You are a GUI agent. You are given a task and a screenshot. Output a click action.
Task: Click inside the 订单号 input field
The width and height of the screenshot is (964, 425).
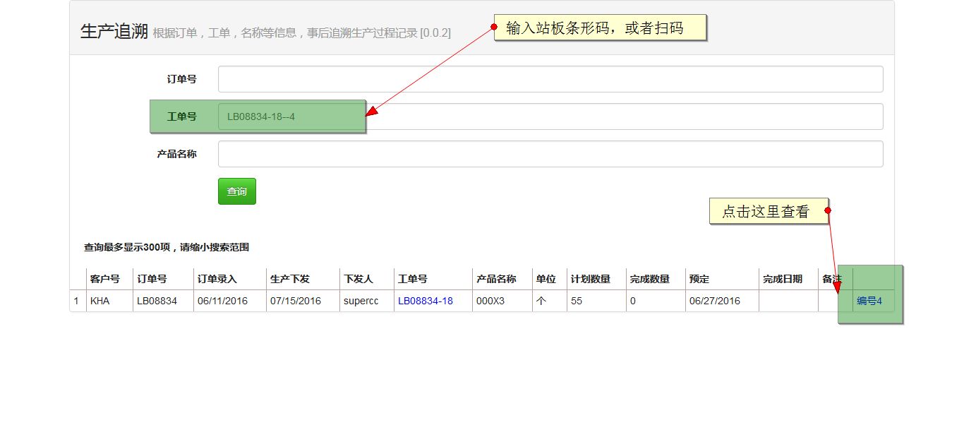550,78
